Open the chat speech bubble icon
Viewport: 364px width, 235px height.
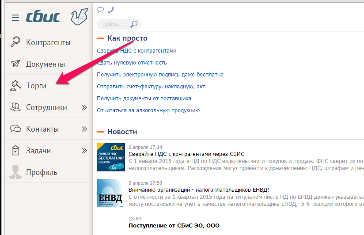(x=100, y=10)
